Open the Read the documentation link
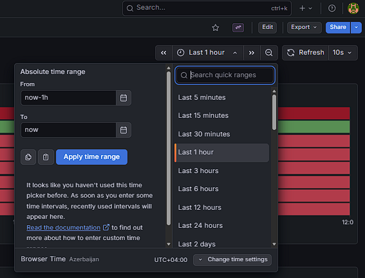The width and height of the screenshot is (365, 278). (x=64, y=228)
